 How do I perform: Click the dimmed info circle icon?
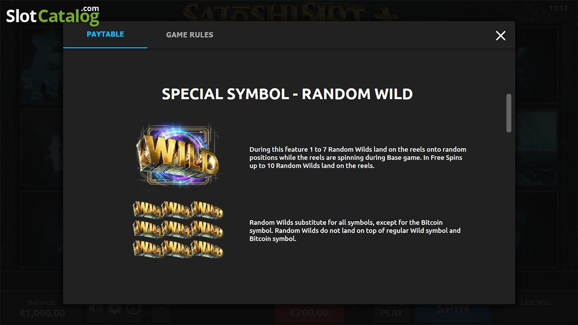(133, 310)
